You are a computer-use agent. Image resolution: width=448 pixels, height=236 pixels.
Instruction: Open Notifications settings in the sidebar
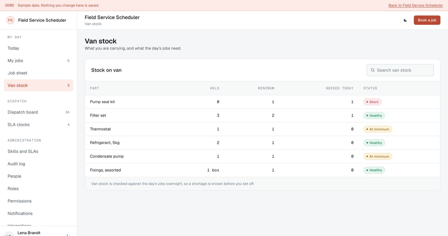click(38, 214)
